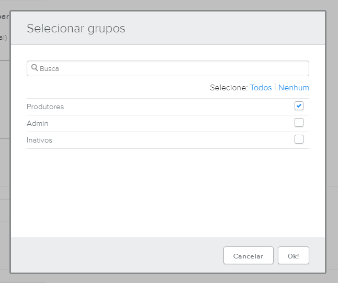Click the blue checkmark beside Produtores
338x283 pixels.
pyautogui.click(x=299, y=106)
